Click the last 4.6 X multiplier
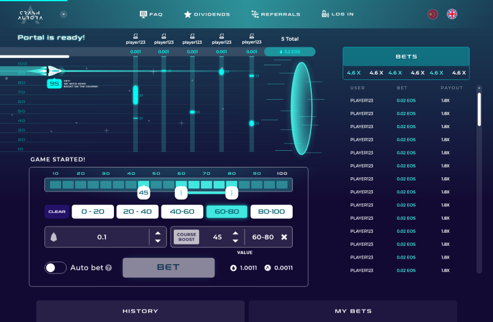493x322 pixels. coord(458,73)
